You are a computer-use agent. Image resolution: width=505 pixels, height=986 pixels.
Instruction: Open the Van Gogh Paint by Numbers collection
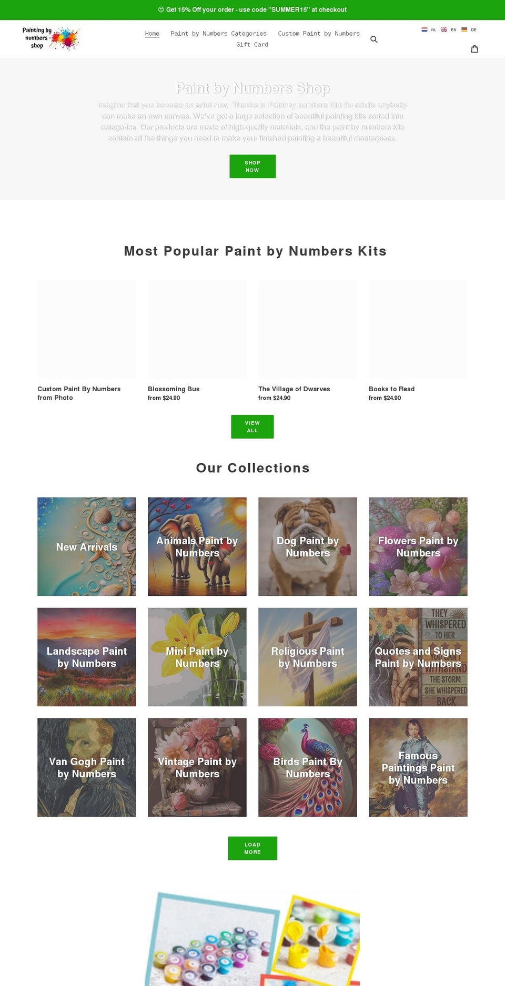point(86,768)
